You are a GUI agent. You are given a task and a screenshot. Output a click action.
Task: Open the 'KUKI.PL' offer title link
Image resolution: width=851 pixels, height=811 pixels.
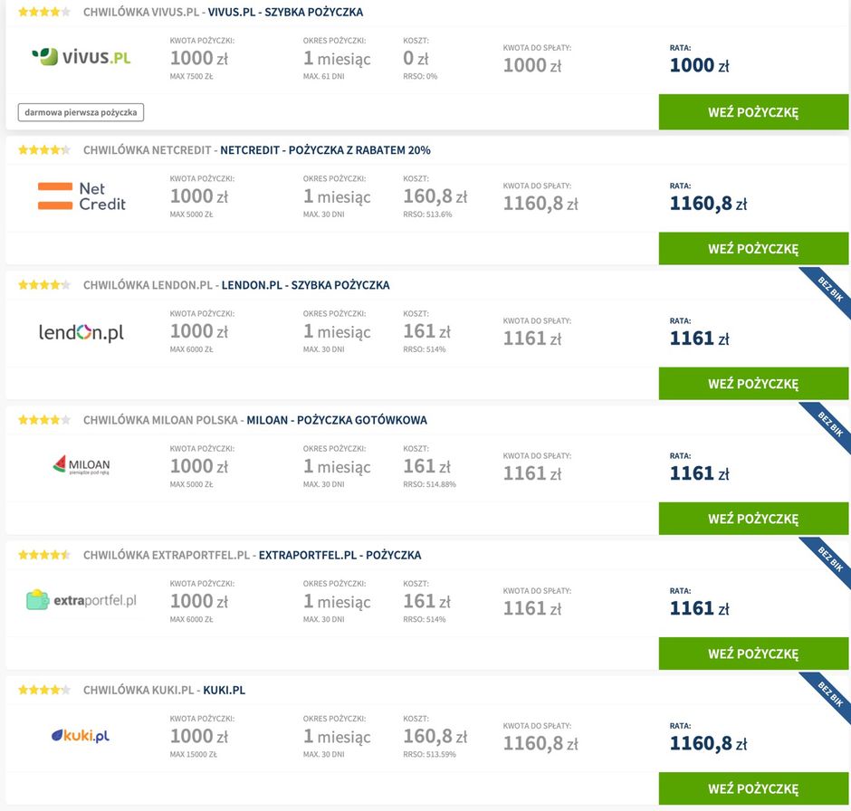(x=225, y=690)
